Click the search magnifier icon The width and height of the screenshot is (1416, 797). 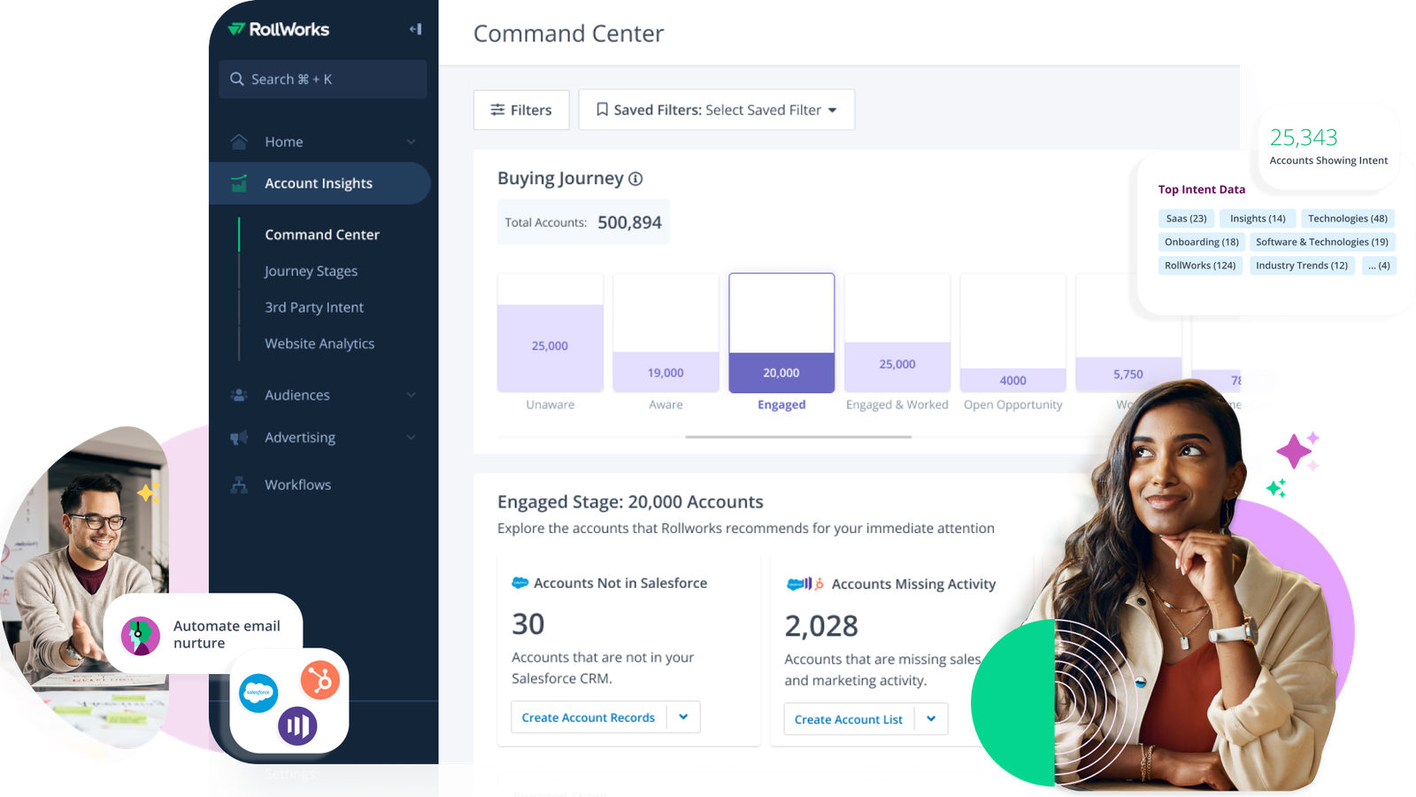237,79
